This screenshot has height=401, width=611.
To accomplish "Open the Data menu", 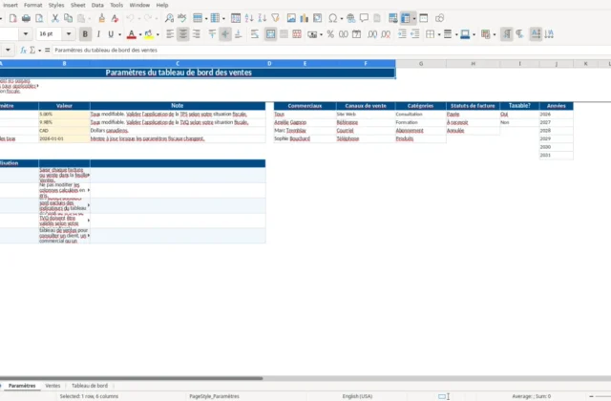I will click(x=97, y=5).
